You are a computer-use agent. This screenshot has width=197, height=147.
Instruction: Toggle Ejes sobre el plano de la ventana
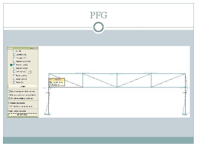9,91
